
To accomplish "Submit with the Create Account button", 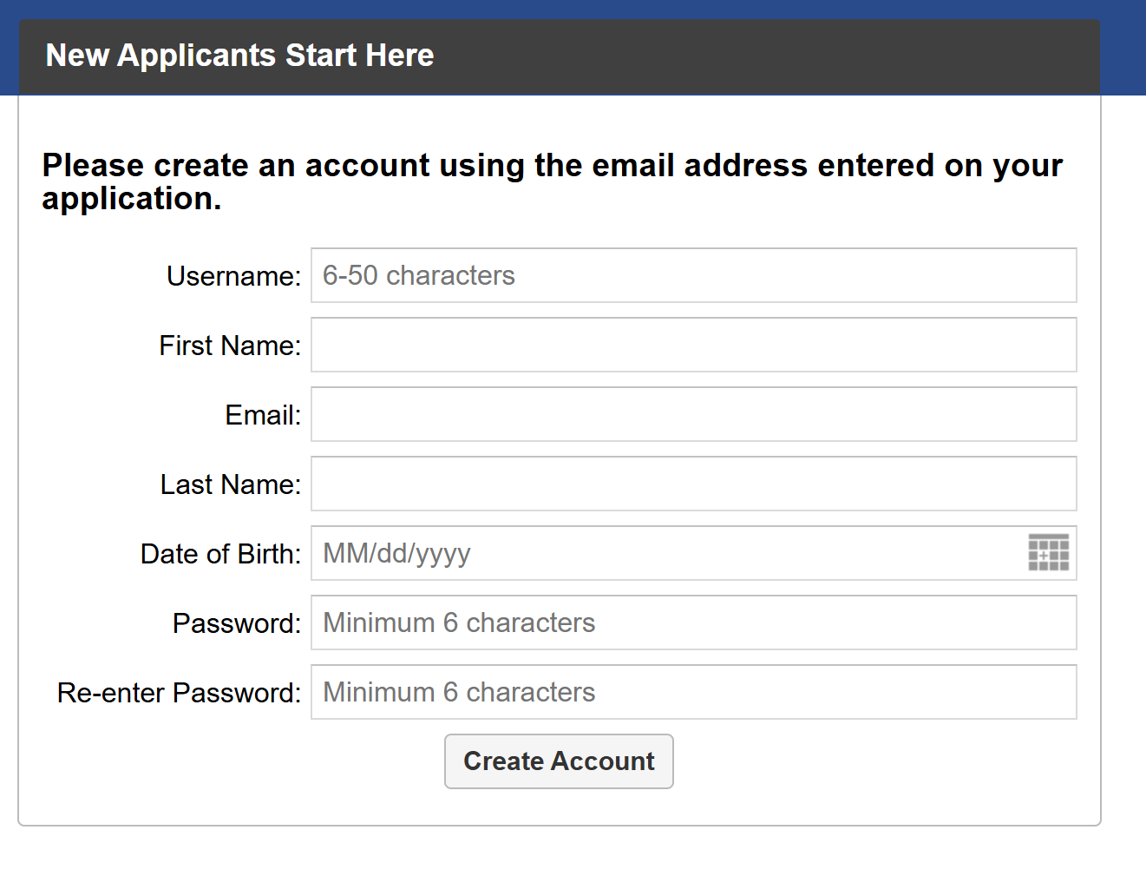I will [559, 761].
